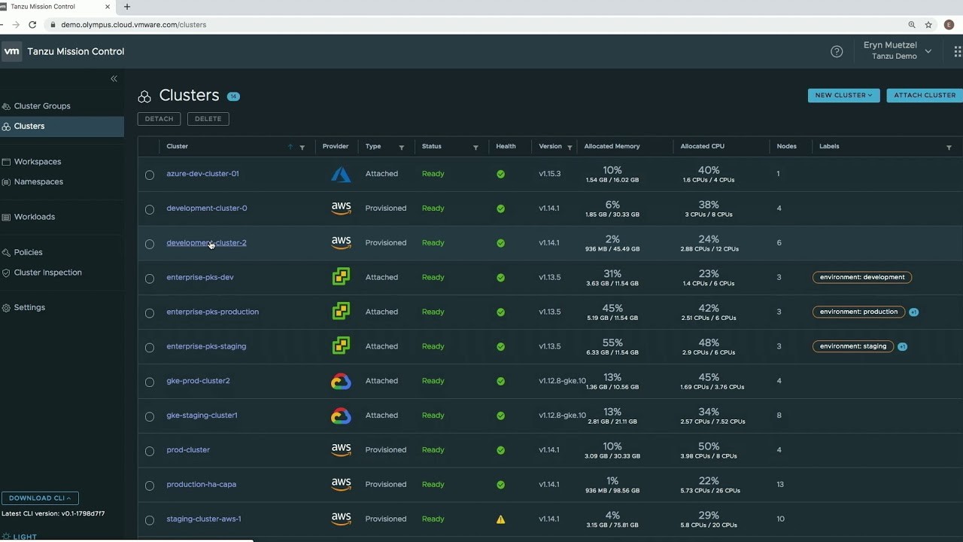The width and height of the screenshot is (963, 542).
Task: Click the filter icon on the Cluster column
Action: (x=302, y=148)
